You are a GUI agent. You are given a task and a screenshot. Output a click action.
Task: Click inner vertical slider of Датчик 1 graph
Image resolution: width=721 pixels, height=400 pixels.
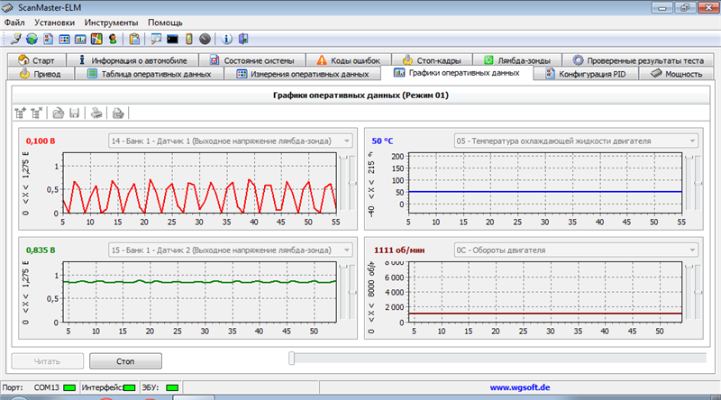[343, 183]
